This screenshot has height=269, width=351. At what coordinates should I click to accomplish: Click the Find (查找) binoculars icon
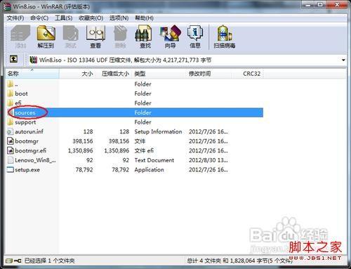point(145,37)
